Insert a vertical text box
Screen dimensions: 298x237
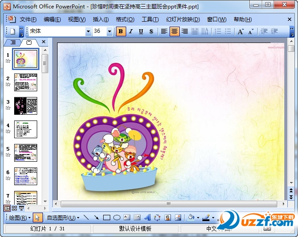[x=137, y=218]
